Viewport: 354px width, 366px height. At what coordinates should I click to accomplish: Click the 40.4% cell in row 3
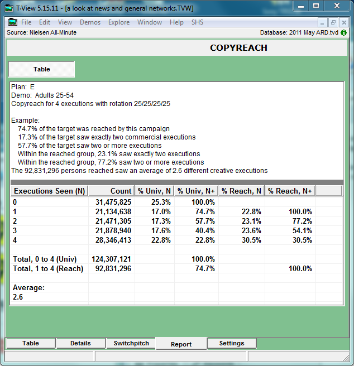point(197,230)
